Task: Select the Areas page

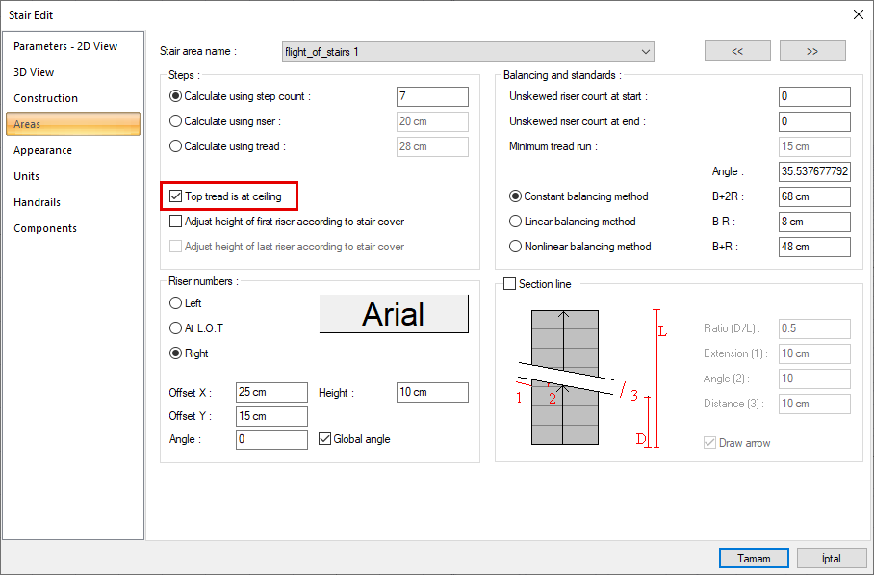Action: (x=73, y=124)
